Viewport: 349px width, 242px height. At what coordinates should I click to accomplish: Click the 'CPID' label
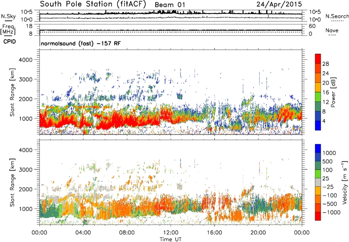(x=10, y=41)
